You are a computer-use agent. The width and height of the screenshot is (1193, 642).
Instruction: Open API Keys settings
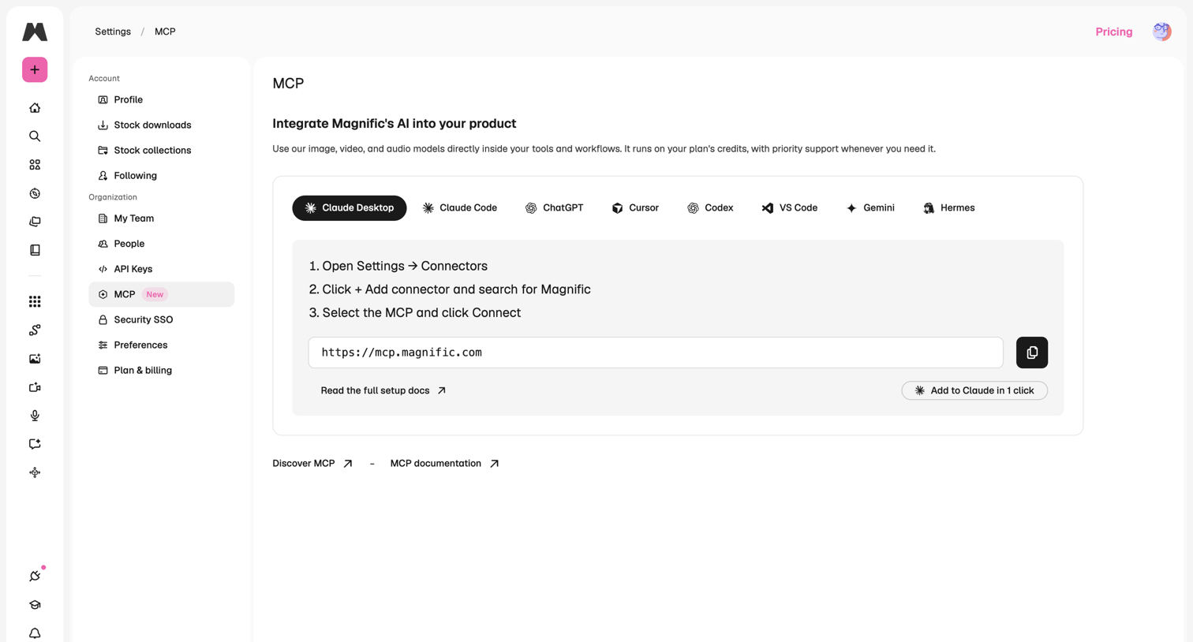tap(161, 269)
